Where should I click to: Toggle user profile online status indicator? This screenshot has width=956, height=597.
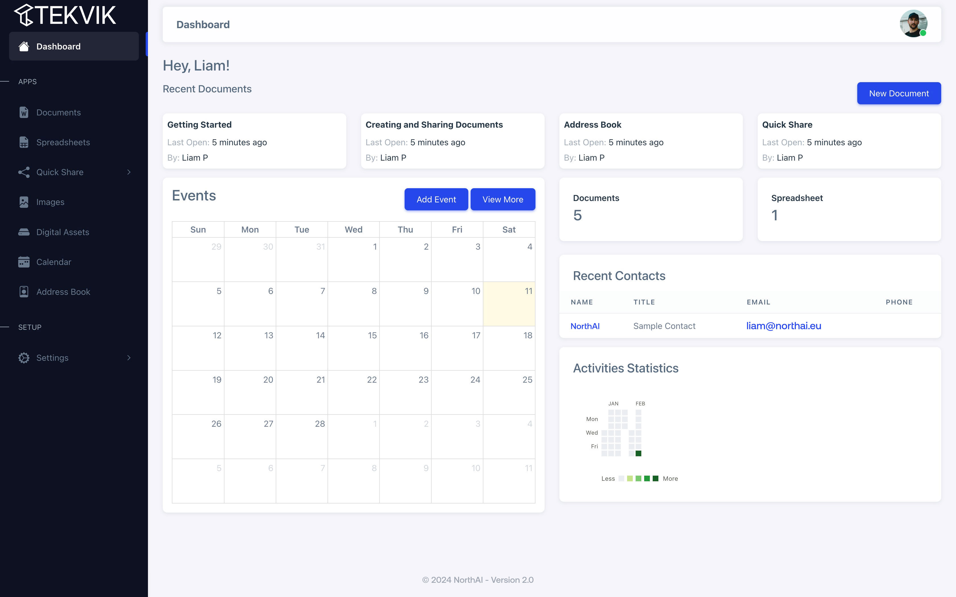pyautogui.click(x=925, y=35)
